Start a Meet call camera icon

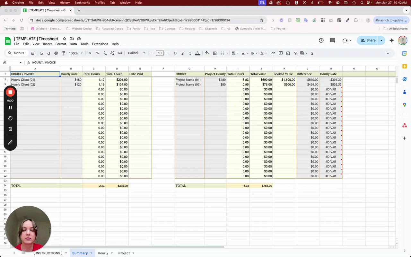click(x=345, y=40)
